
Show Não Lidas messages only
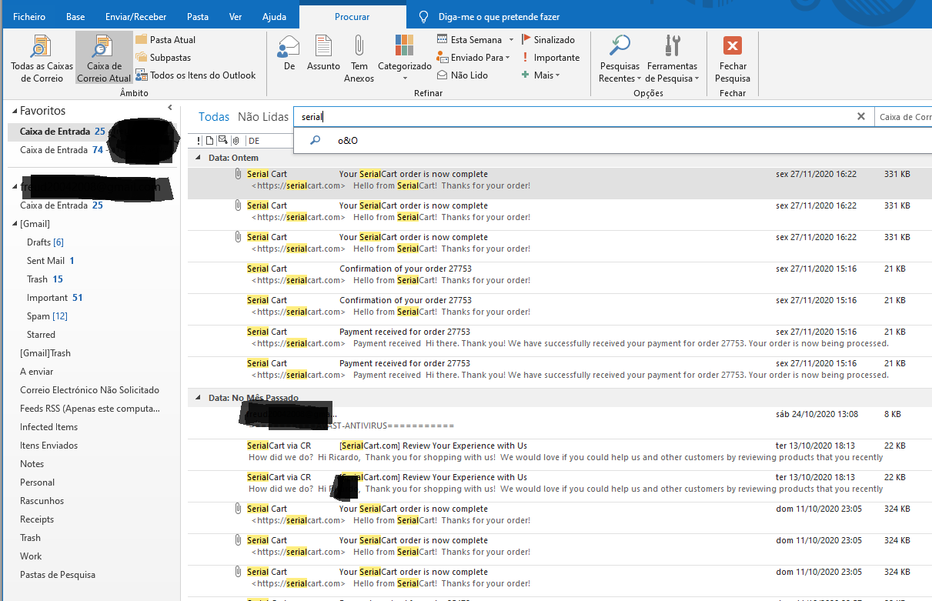tap(263, 117)
